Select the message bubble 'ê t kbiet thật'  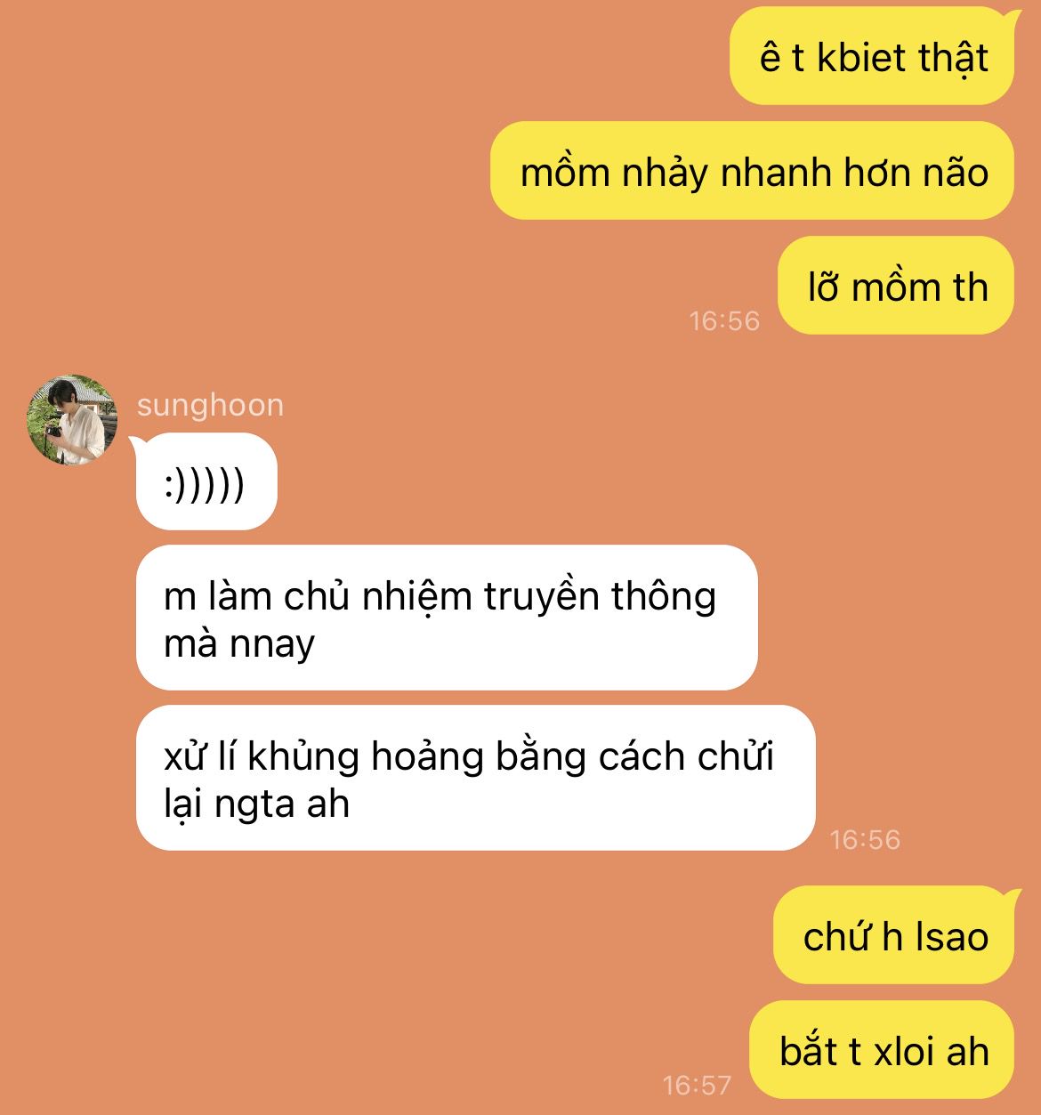click(x=872, y=57)
